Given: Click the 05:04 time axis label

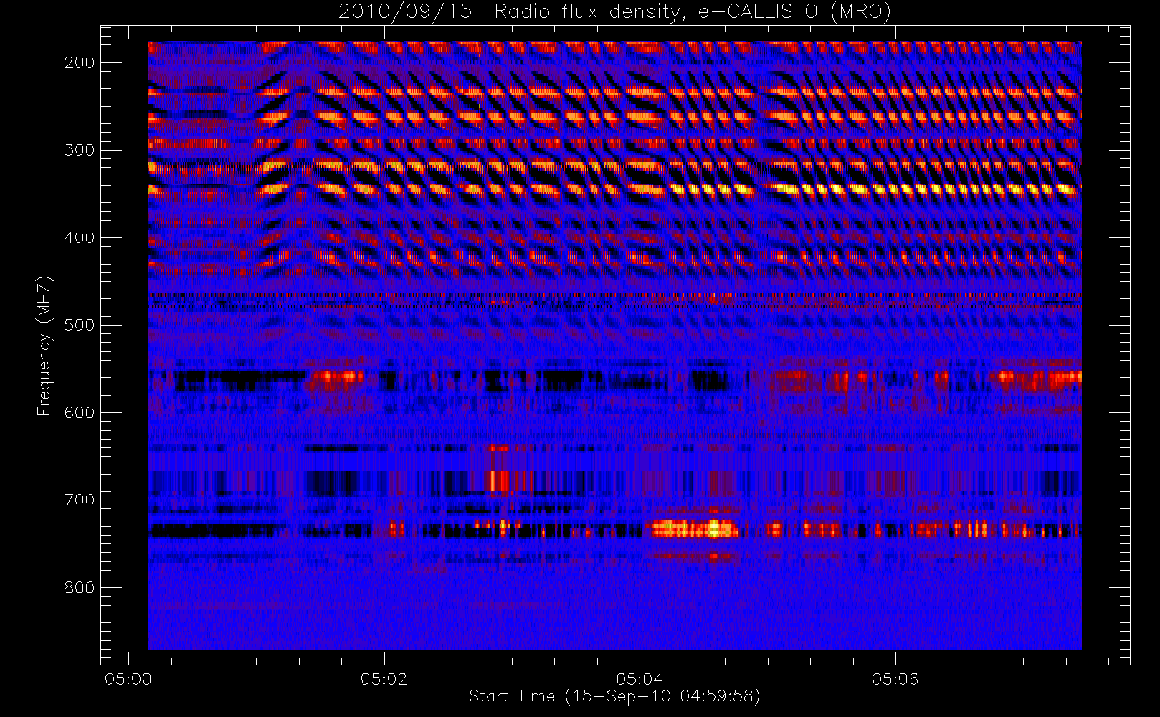Looking at the screenshot, I should [640, 679].
